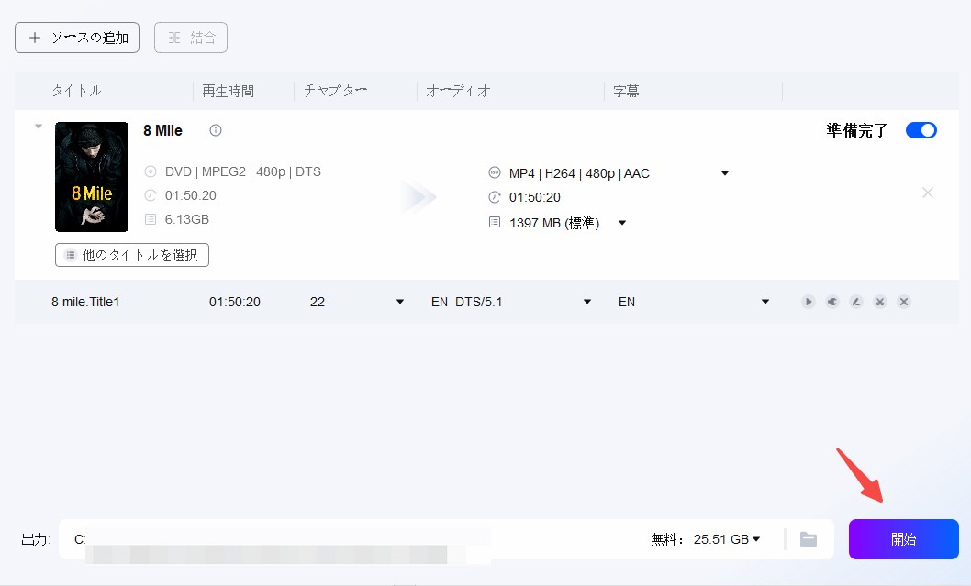Click the オーディオ column header
The image size is (971, 586).
pos(458,91)
